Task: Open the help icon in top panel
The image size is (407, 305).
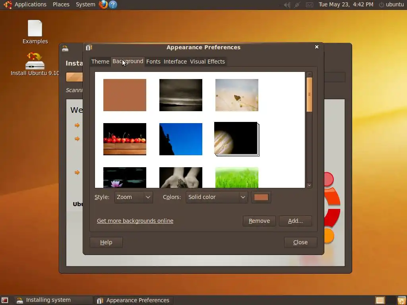Action: [113, 4]
